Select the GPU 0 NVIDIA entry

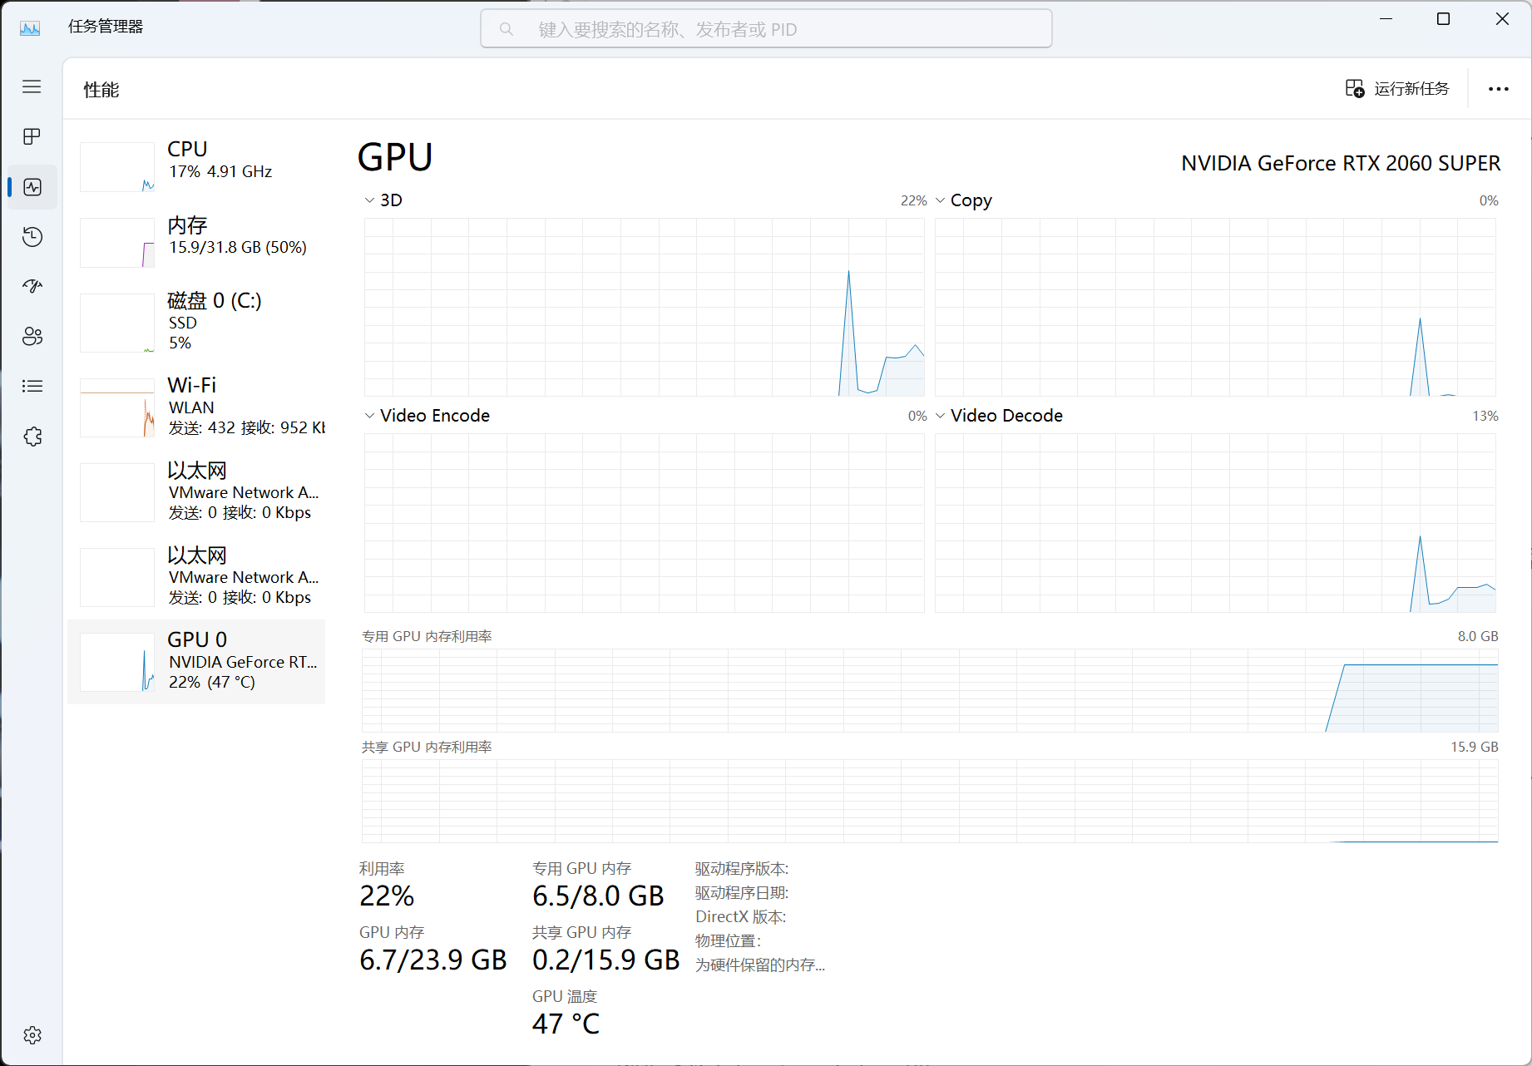[x=198, y=662]
